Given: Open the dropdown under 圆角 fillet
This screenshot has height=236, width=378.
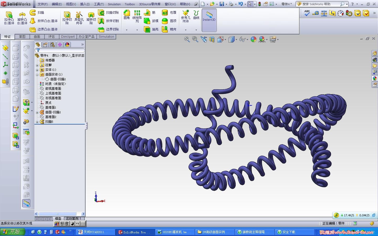Looking at the screenshot, I should point(127,30).
